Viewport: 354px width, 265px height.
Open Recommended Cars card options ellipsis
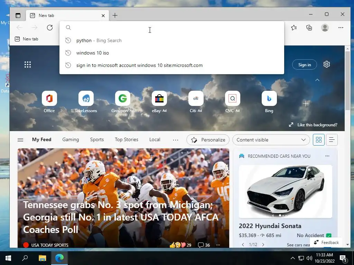click(327, 156)
